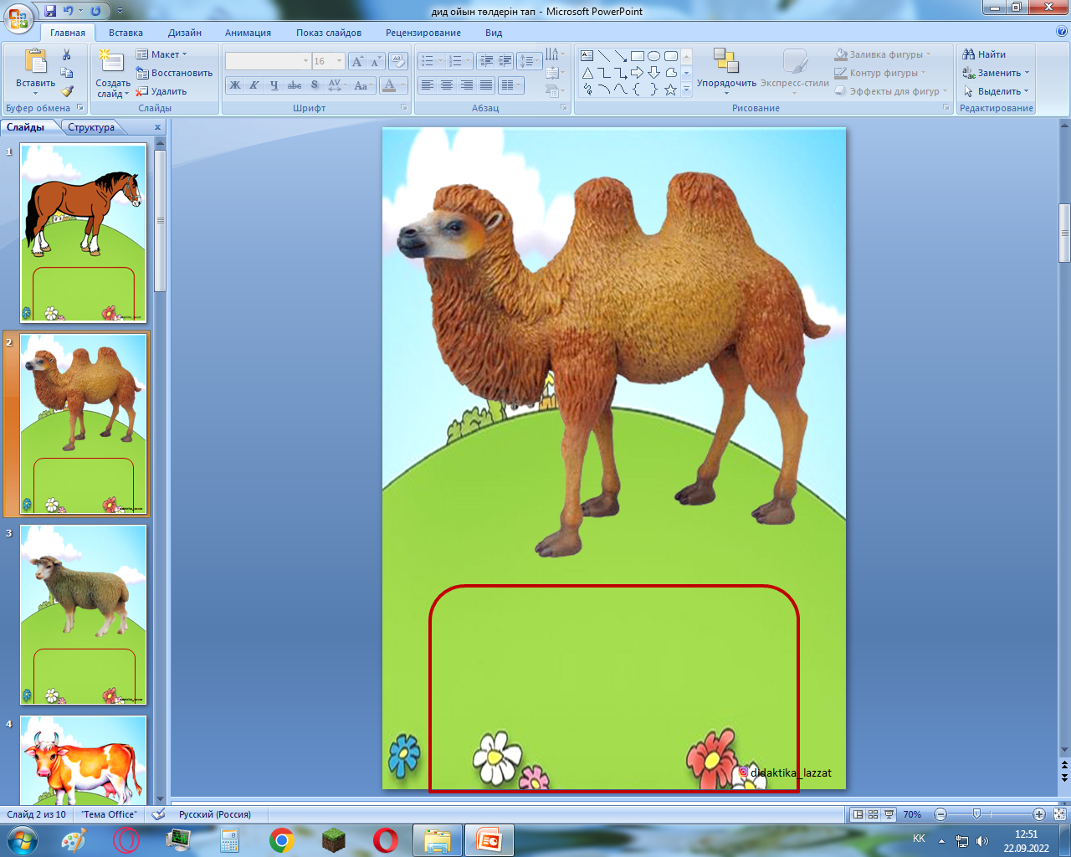Image resolution: width=1071 pixels, height=857 pixels.
Task: Switch to the Дизайн ribbon tab
Action: pyautogui.click(x=184, y=33)
